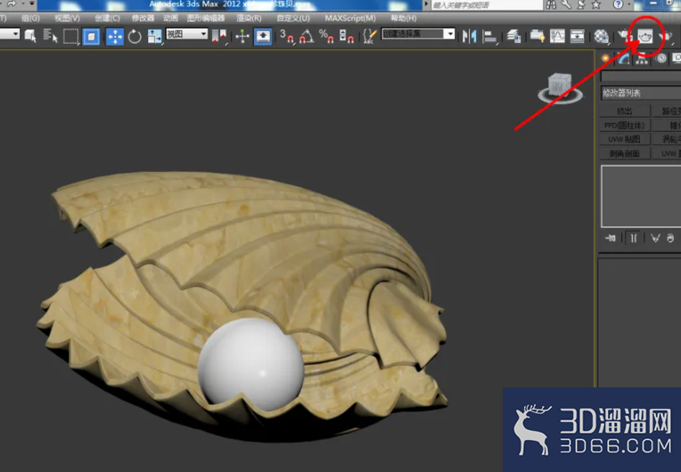Select the Select Object arrow tool
Screen dimensions: 681x472
click(30, 36)
